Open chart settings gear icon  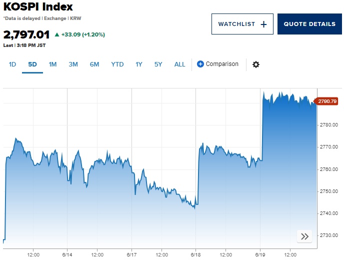coord(256,64)
